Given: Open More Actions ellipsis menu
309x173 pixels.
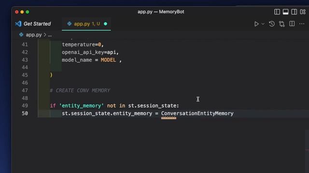Looking at the screenshot, I should (302, 24).
